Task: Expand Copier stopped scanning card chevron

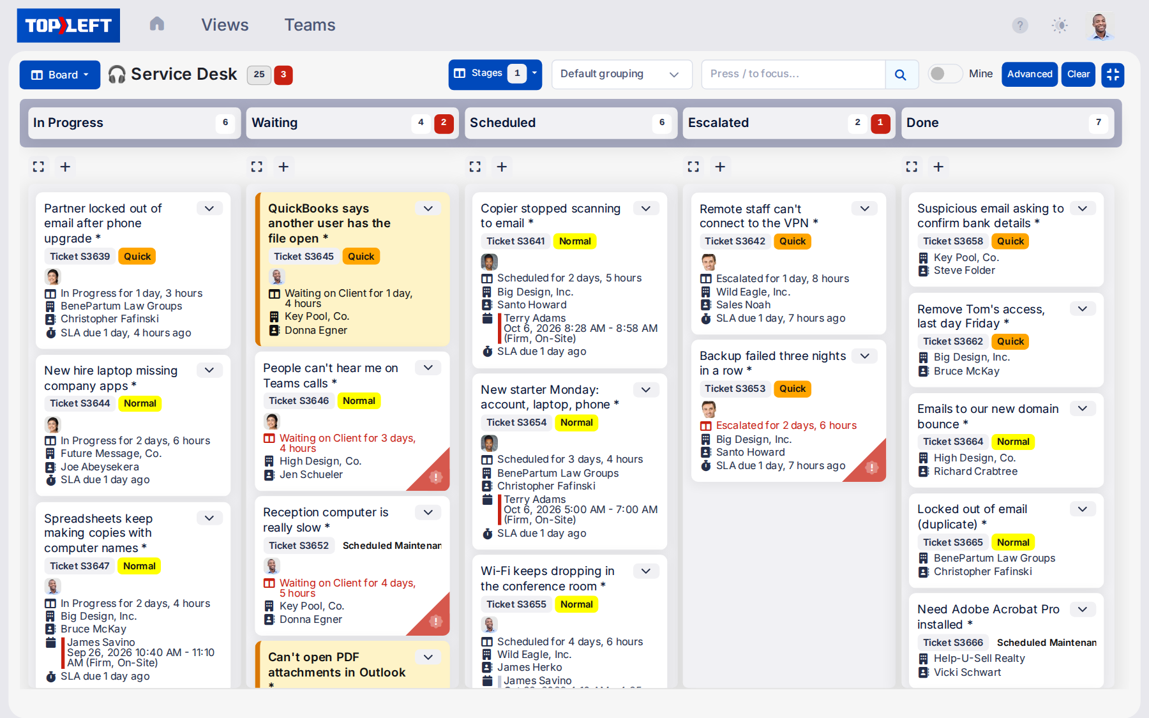Action: [646, 209]
